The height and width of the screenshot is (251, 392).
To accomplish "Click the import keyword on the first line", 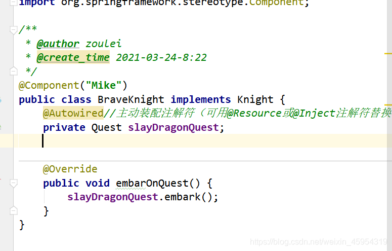I will click(37, 3).
